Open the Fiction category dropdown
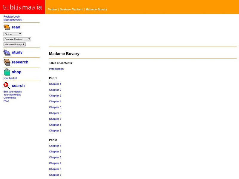 click(x=12, y=34)
